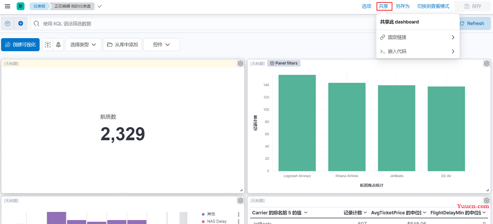The height and width of the screenshot is (224, 493).
Task: Click the JetBeats bar
Action: (397, 128)
